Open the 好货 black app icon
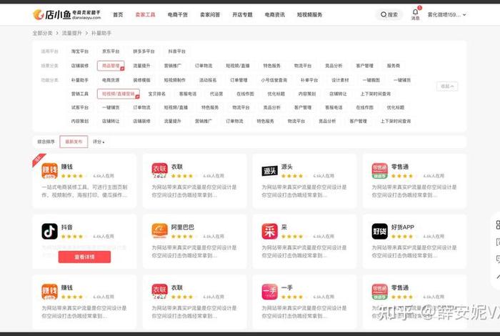Viewport: 500px width, 336px height. pos(380,232)
